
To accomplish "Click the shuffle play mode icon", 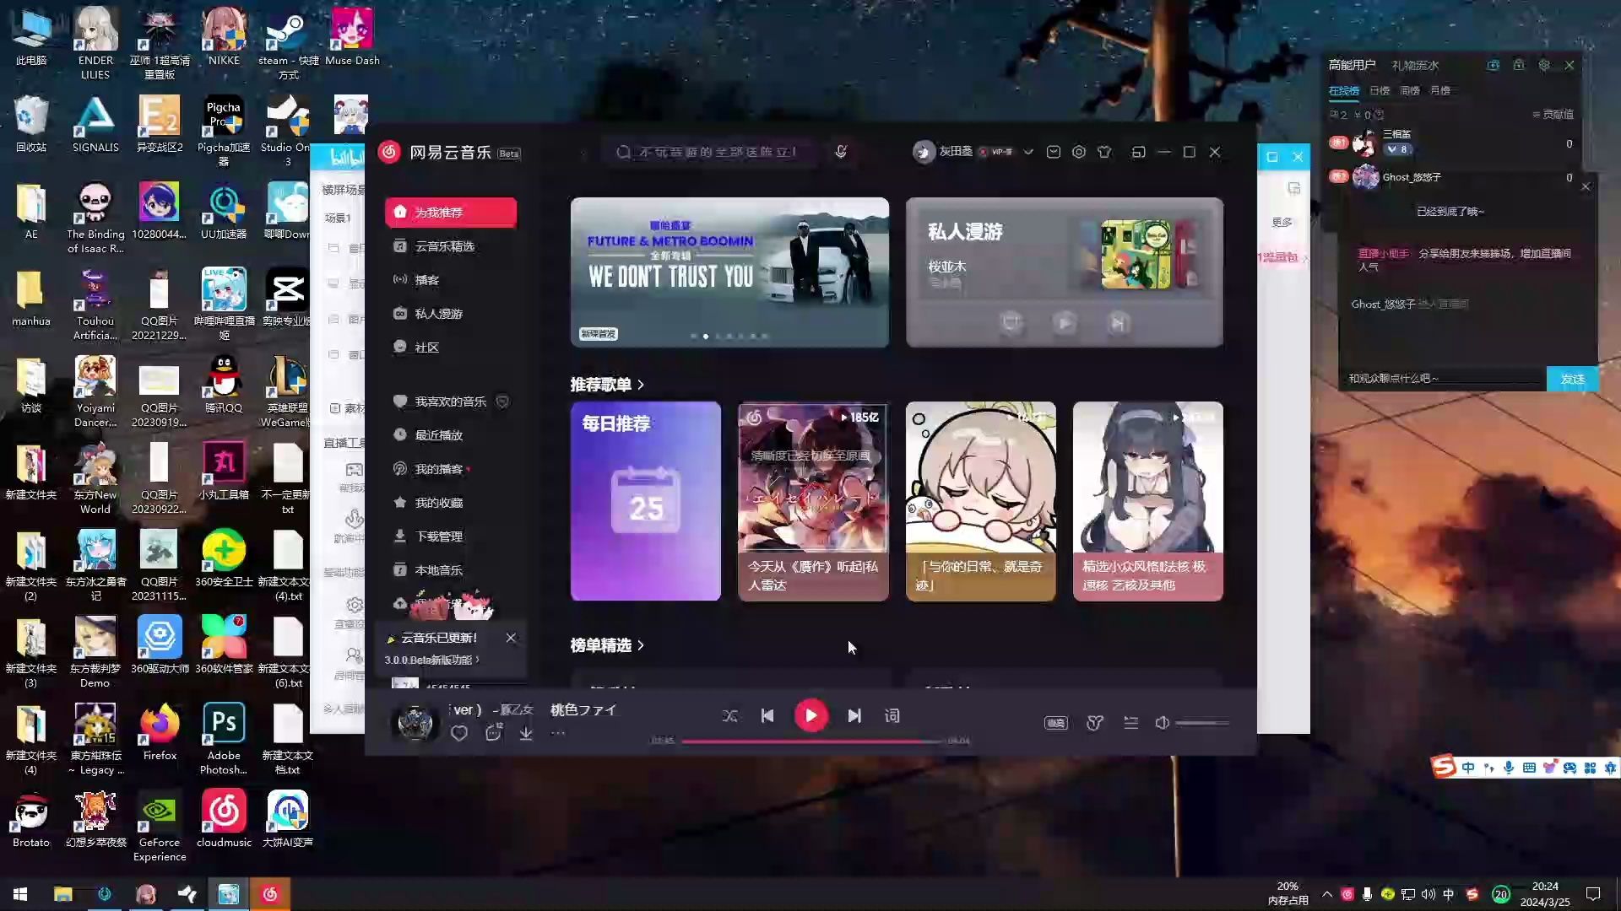I will (729, 716).
